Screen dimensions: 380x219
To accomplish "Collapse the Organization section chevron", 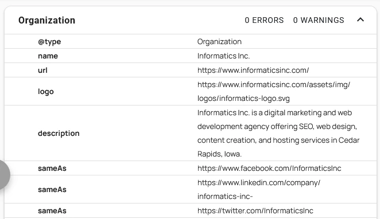I will [x=360, y=20].
